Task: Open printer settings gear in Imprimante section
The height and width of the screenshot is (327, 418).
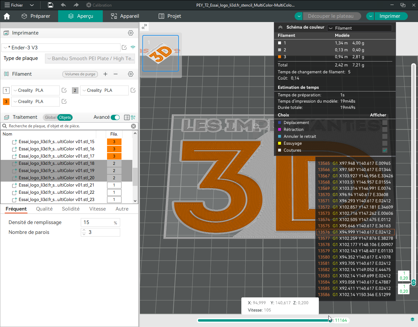Action: click(x=131, y=33)
